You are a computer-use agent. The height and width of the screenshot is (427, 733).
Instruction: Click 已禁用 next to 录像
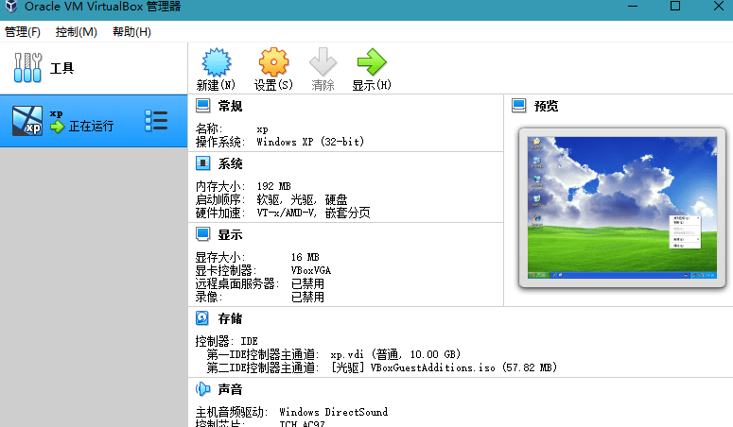click(x=307, y=297)
